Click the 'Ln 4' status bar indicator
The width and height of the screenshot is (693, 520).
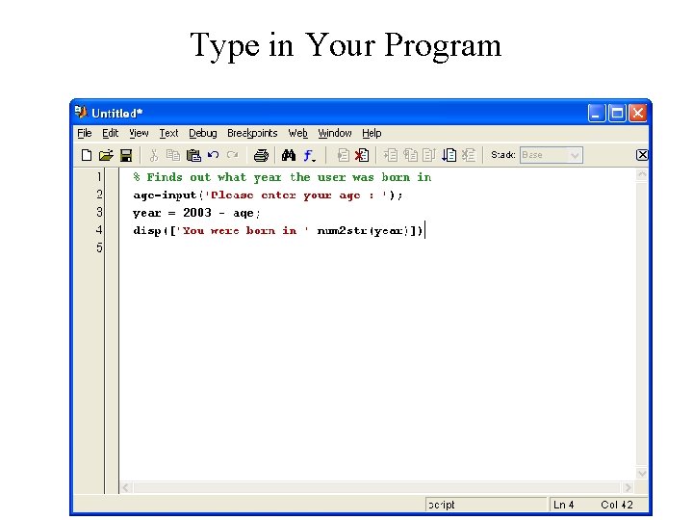(x=563, y=505)
